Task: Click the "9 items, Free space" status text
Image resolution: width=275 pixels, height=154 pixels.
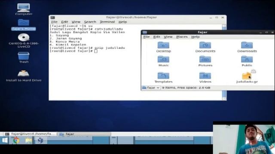Action: click(186, 87)
